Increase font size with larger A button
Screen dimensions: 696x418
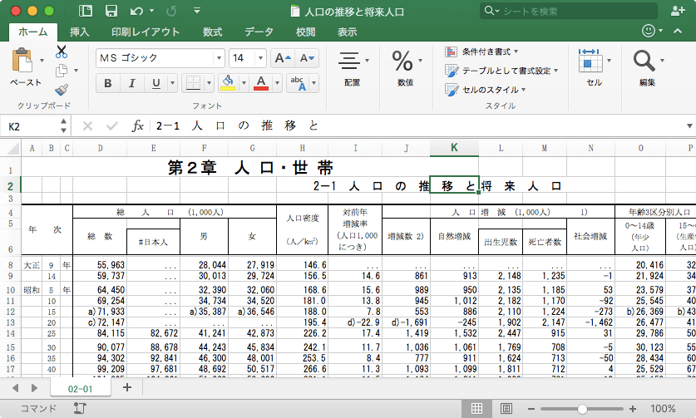pos(282,58)
